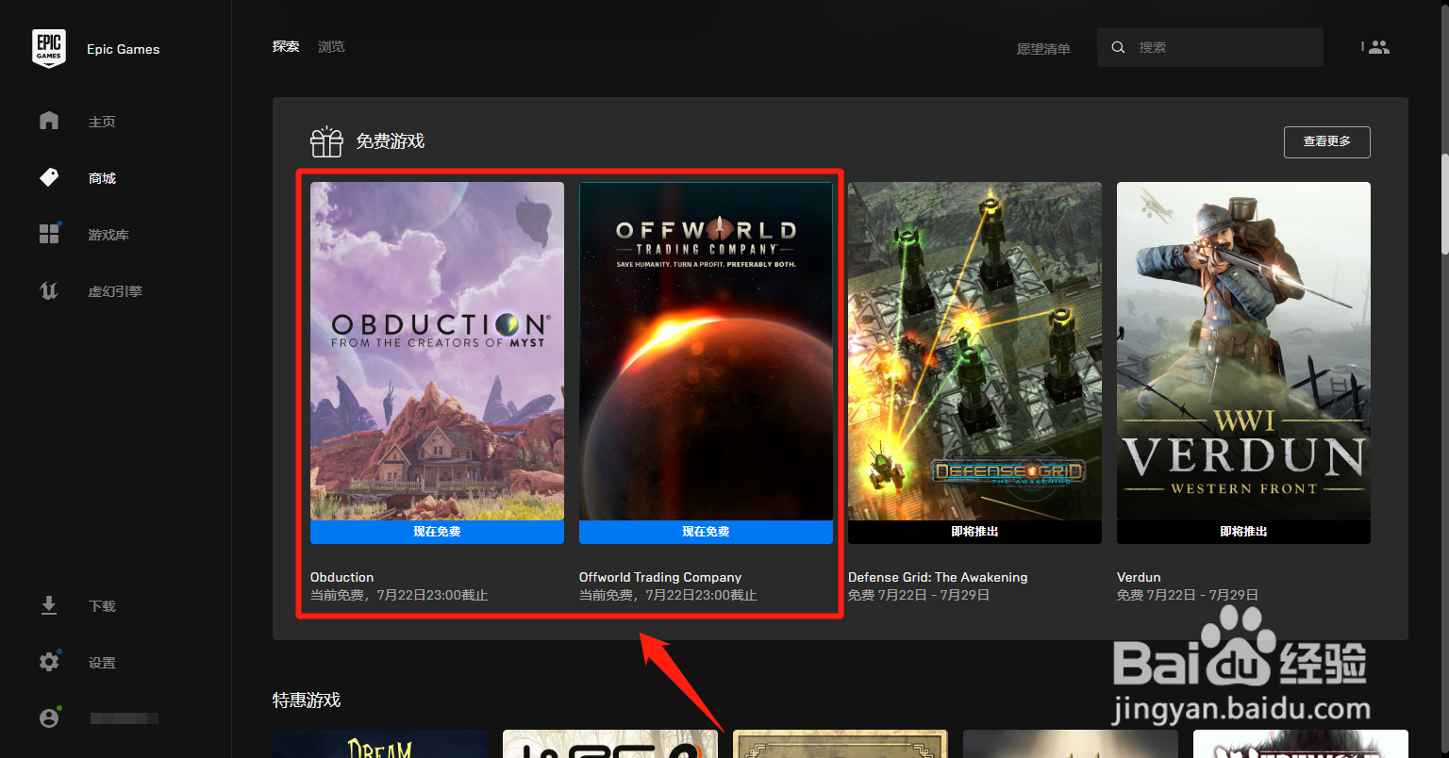Open 愿望清单 wishlist link
Viewport: 1449px width, 758px height.
point(1043,49)
